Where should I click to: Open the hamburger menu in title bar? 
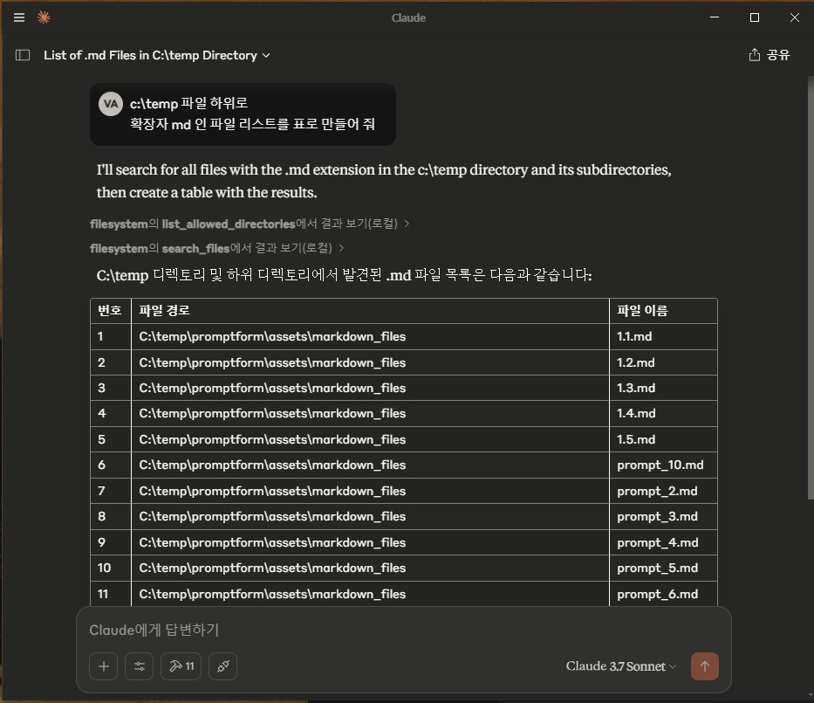pyautogui.click(x=19, y=17)
